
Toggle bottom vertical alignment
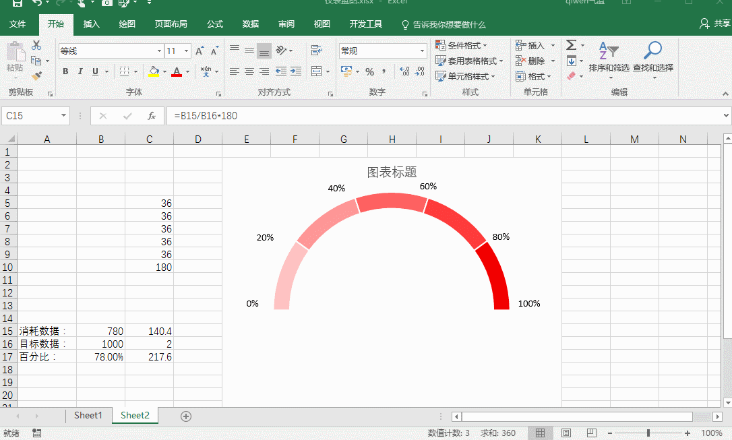click(264, 50)
